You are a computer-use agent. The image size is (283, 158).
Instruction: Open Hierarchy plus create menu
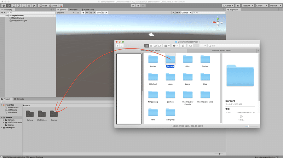pos(3,13)
